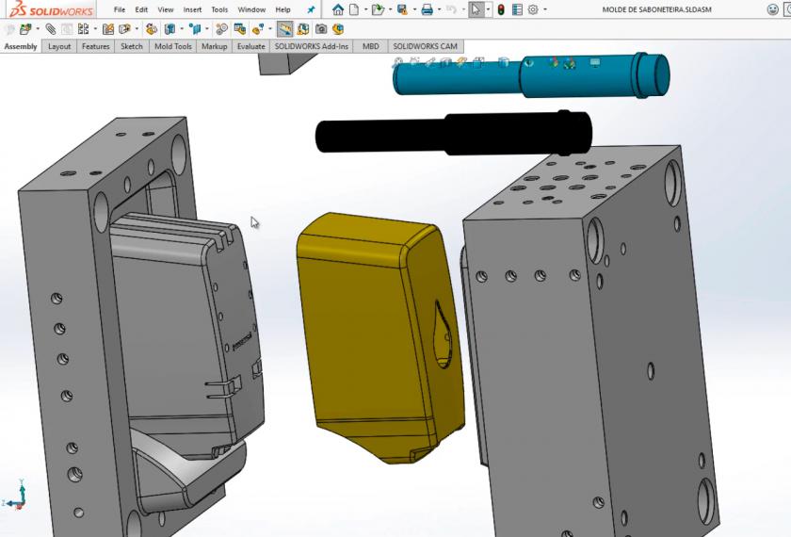Create a new document with New icon
The width and height of the screenshot is (791, 537).
(x=354, y=9)
